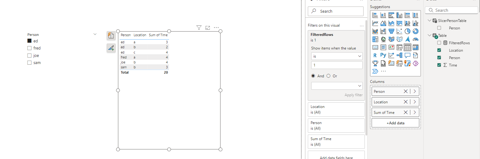Select the decomposition tree visual

(x=399, y=55)
